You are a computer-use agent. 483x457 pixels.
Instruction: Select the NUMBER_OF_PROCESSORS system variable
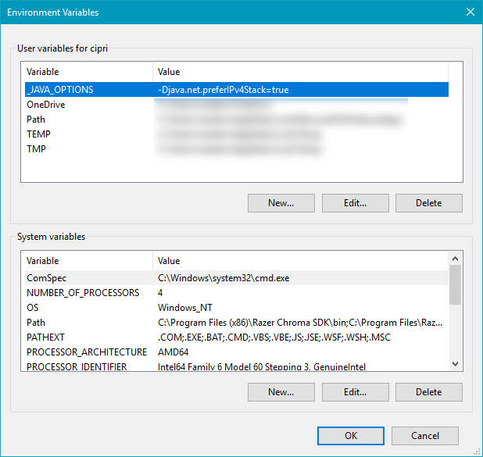237,292
